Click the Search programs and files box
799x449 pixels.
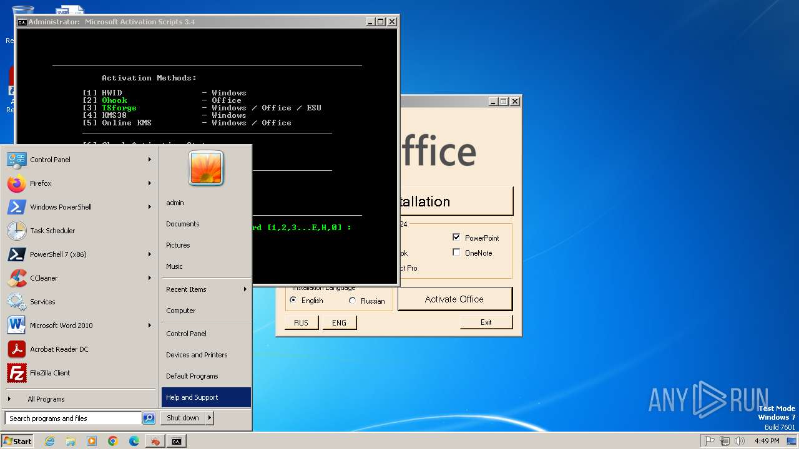tap(73, 418)
